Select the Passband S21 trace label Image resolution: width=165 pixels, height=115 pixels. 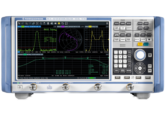pos(30,55)
